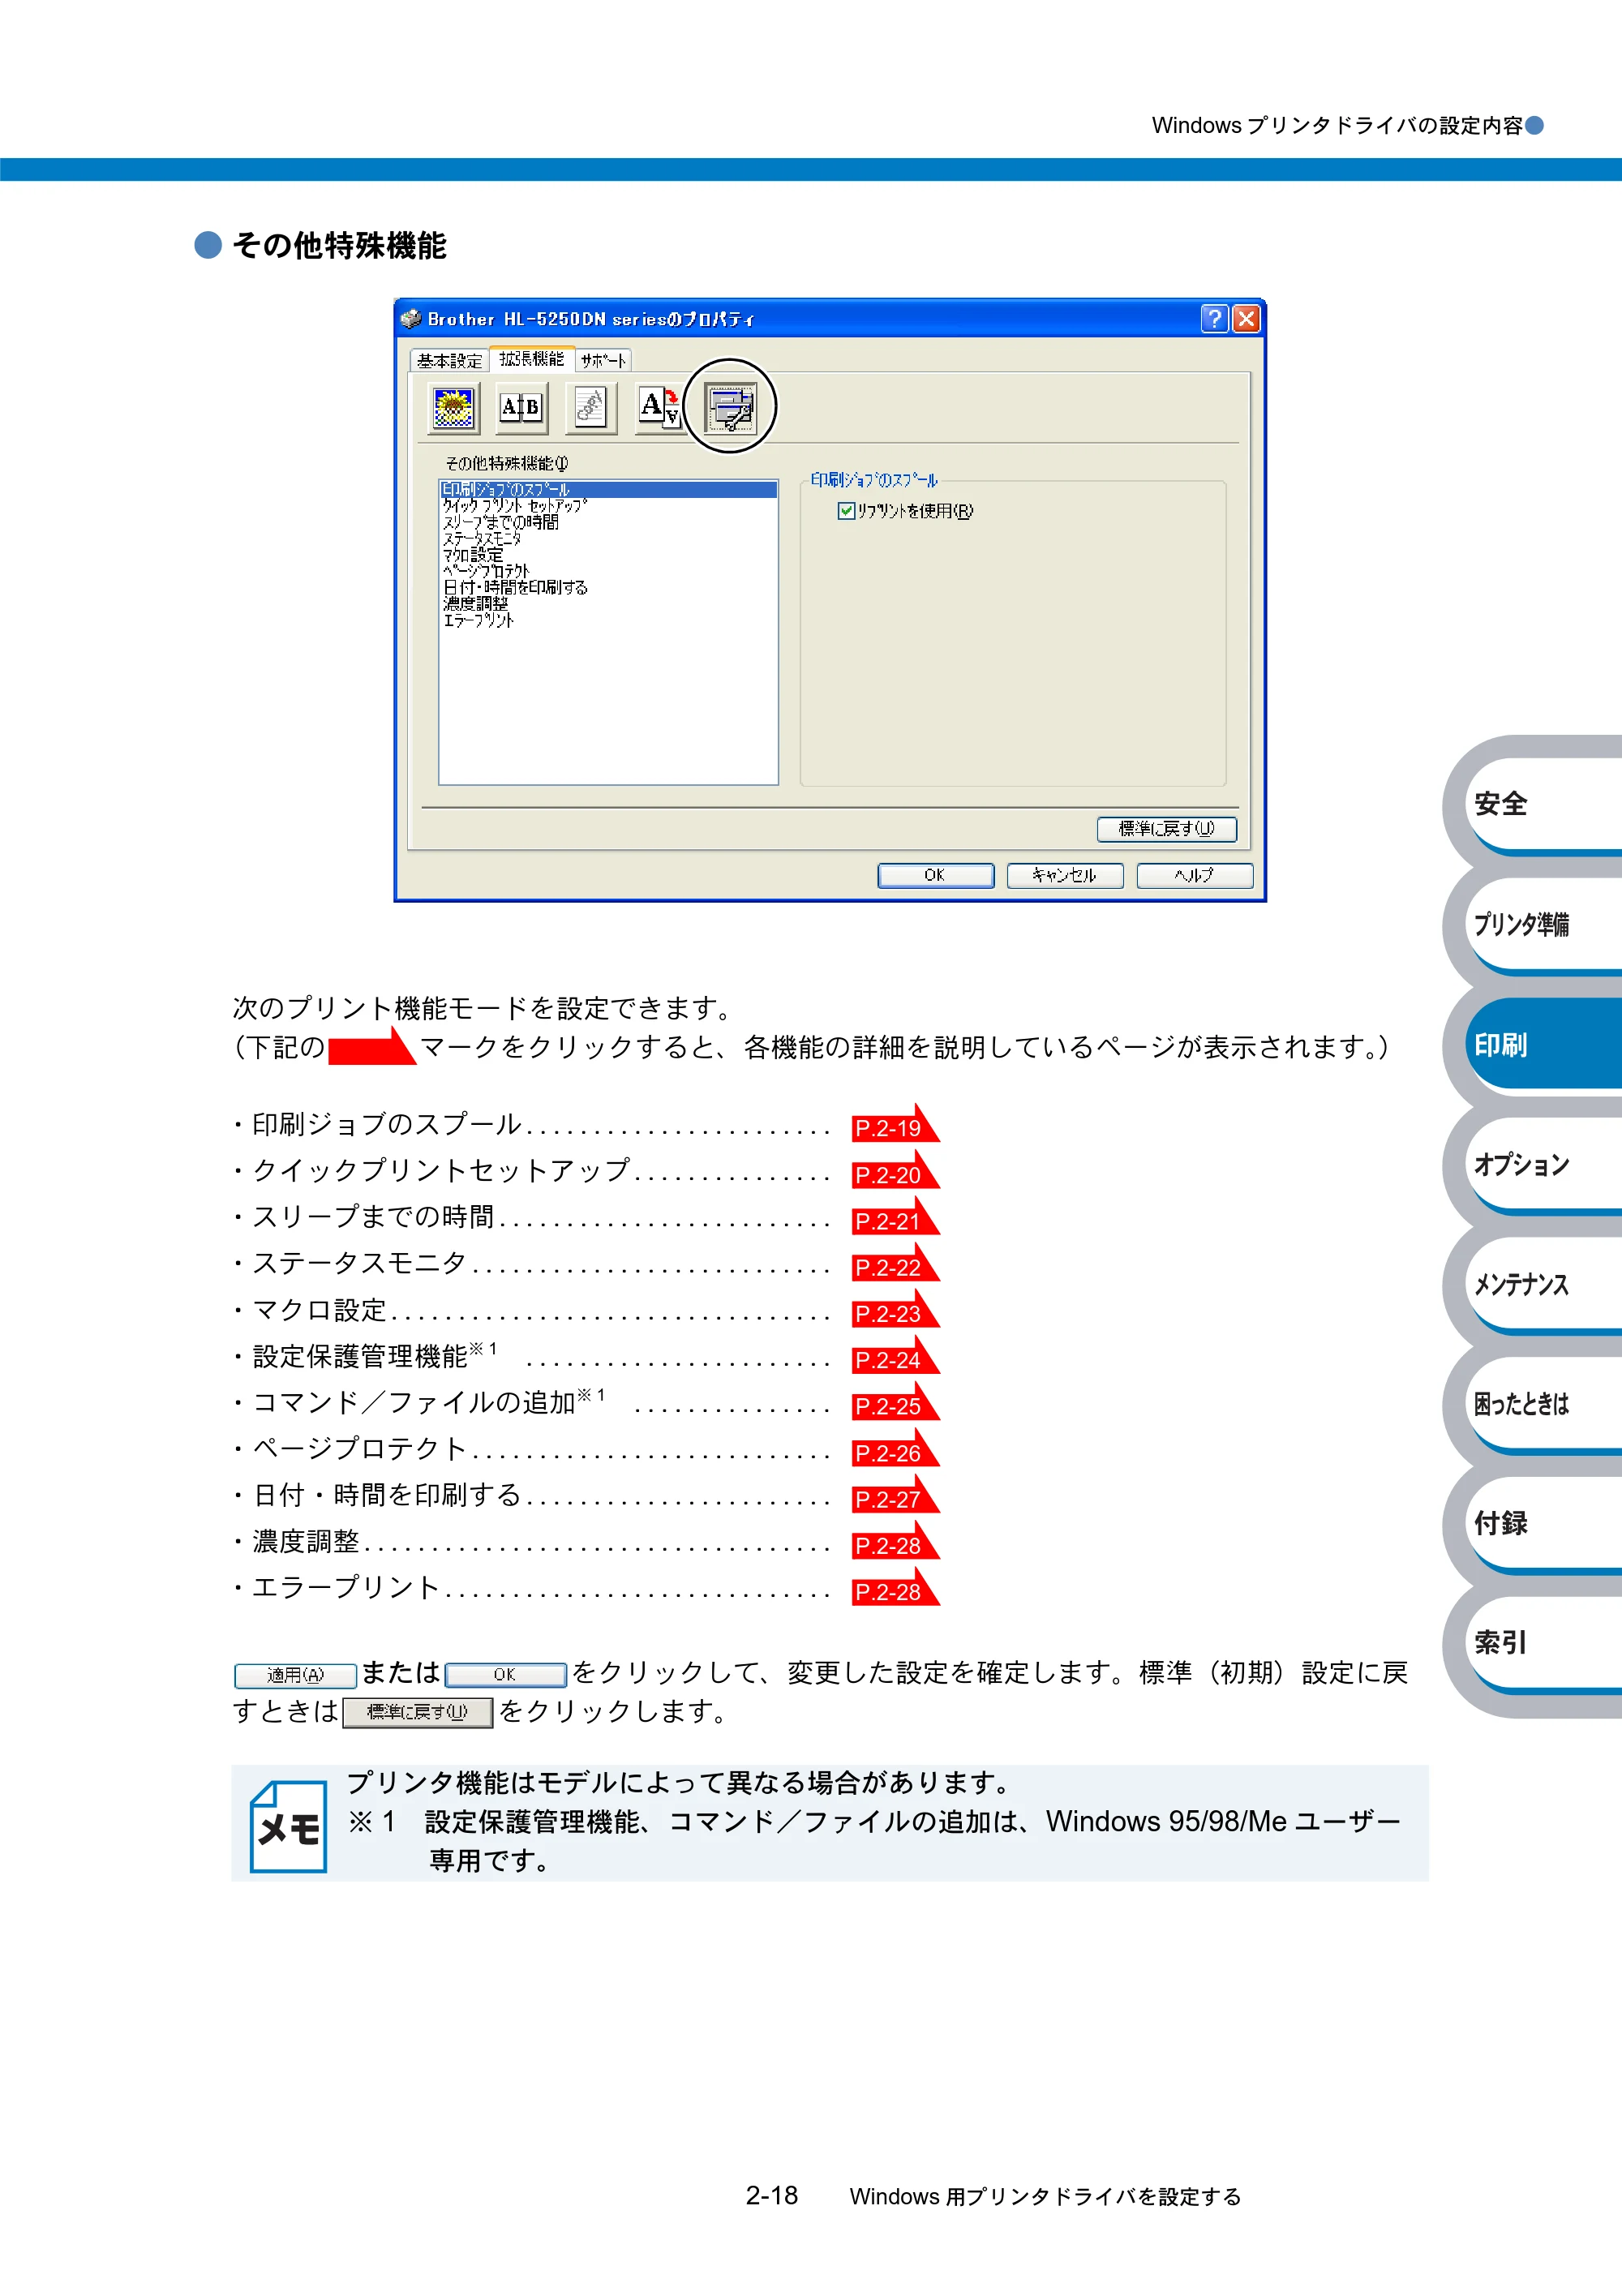Image resolution: width=1622 pixels, height=2296 pixels.
Task: Choose 日付・時間を印刷する in the list
Action: click(x=608, y=587)
